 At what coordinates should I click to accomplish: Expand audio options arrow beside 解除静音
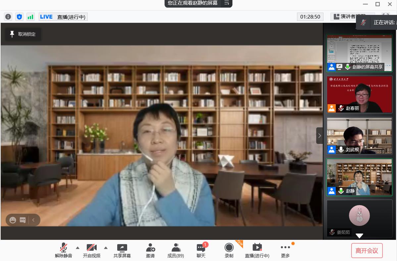[77, 247]
